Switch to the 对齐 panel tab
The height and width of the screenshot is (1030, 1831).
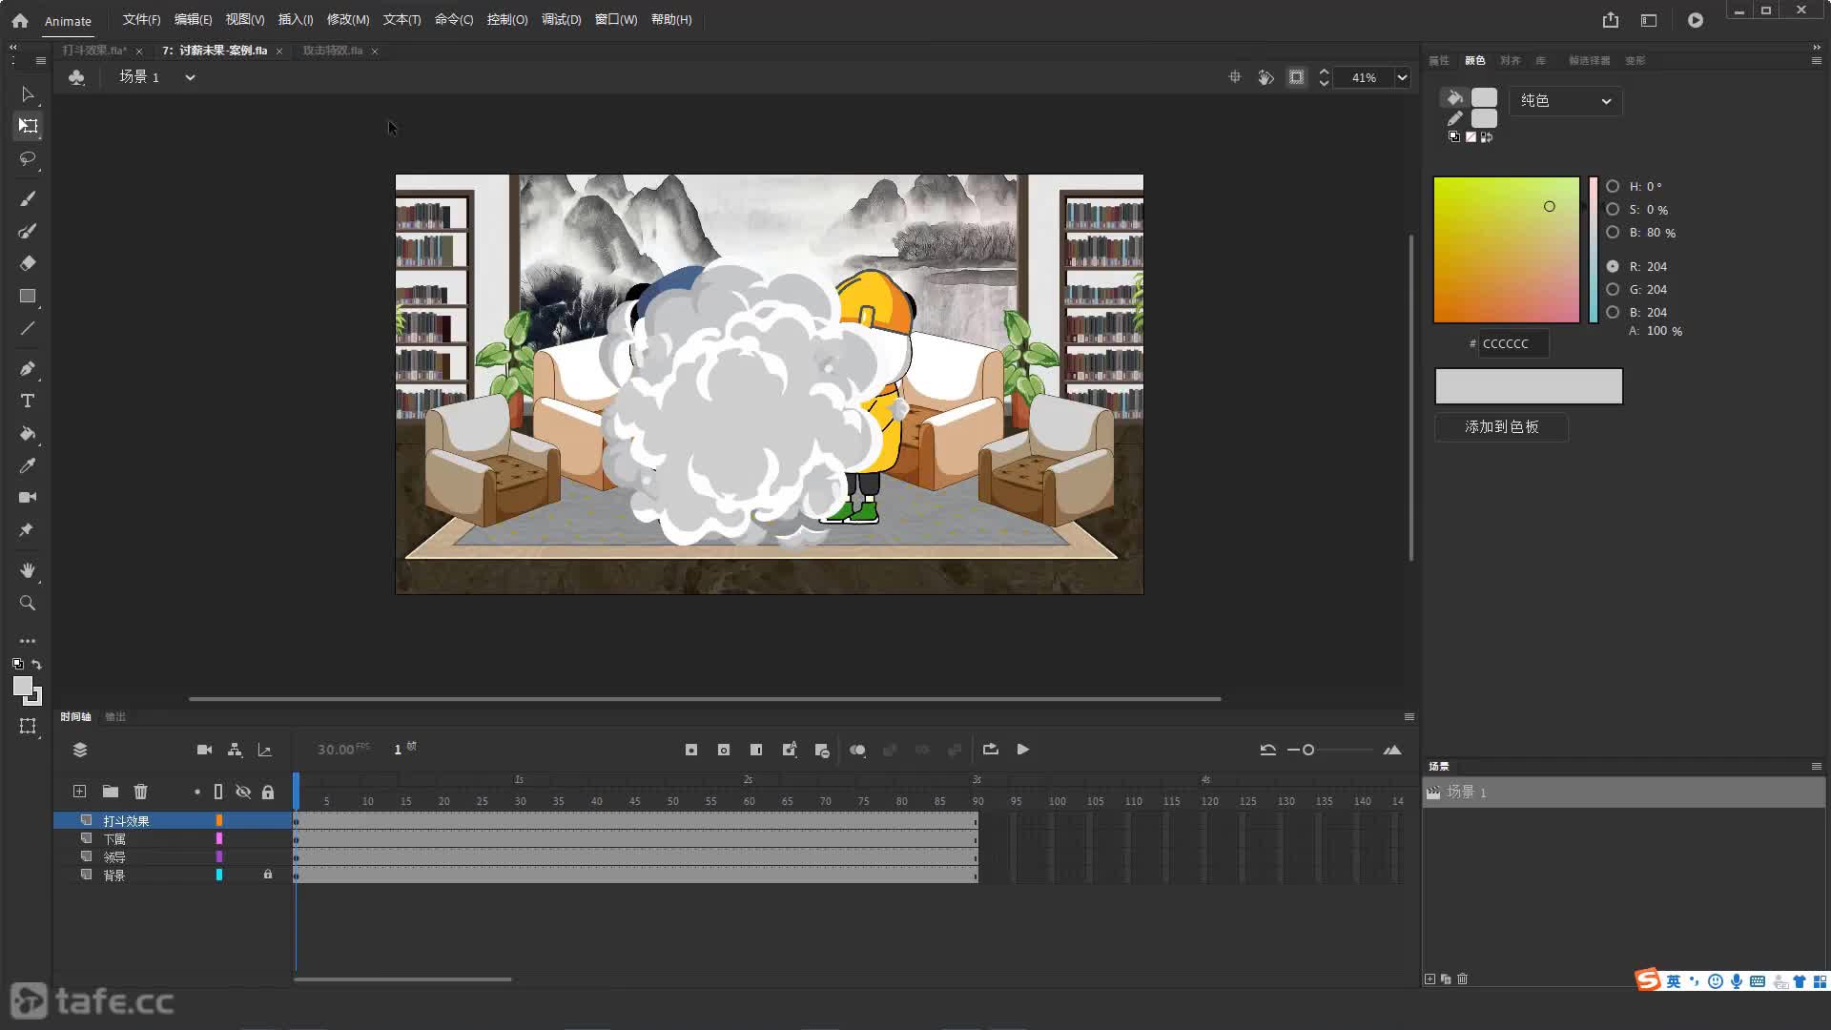click(1511, 60)
